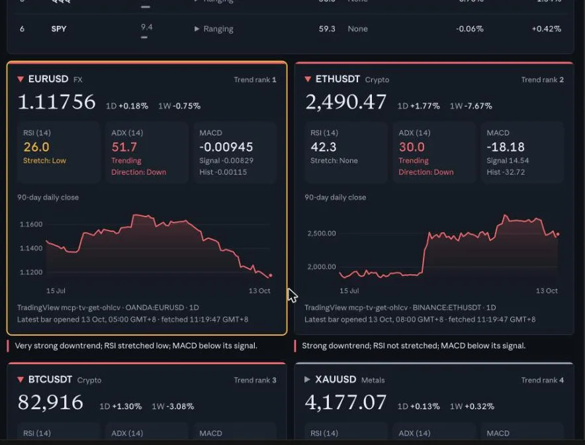Click the EURUSD card title
Image resolution: width=585 pixels, height=445 pixels.
48,79
